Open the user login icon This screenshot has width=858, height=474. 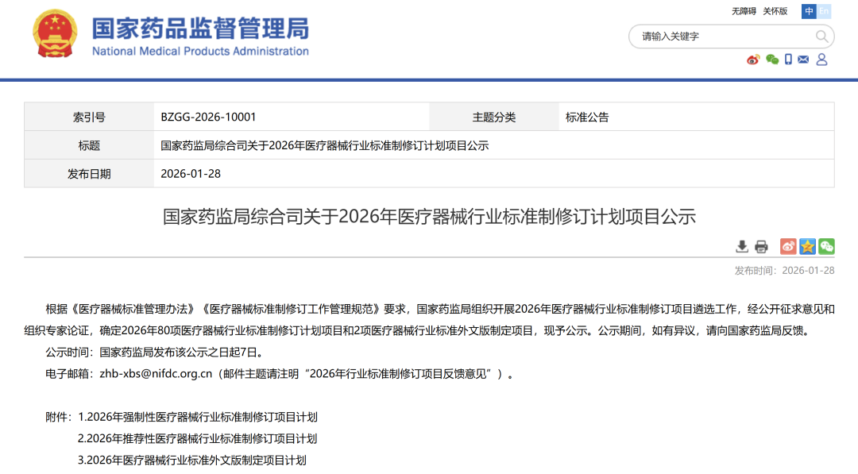point(821,60)
